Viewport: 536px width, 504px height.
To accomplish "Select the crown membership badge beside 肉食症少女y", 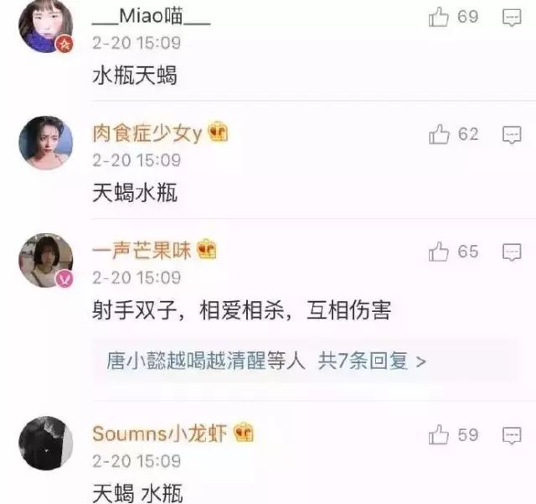I will click(218, 132).
